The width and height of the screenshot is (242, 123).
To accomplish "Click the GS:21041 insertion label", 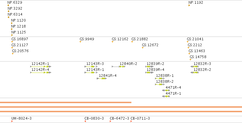I will (x=195, y=39).
